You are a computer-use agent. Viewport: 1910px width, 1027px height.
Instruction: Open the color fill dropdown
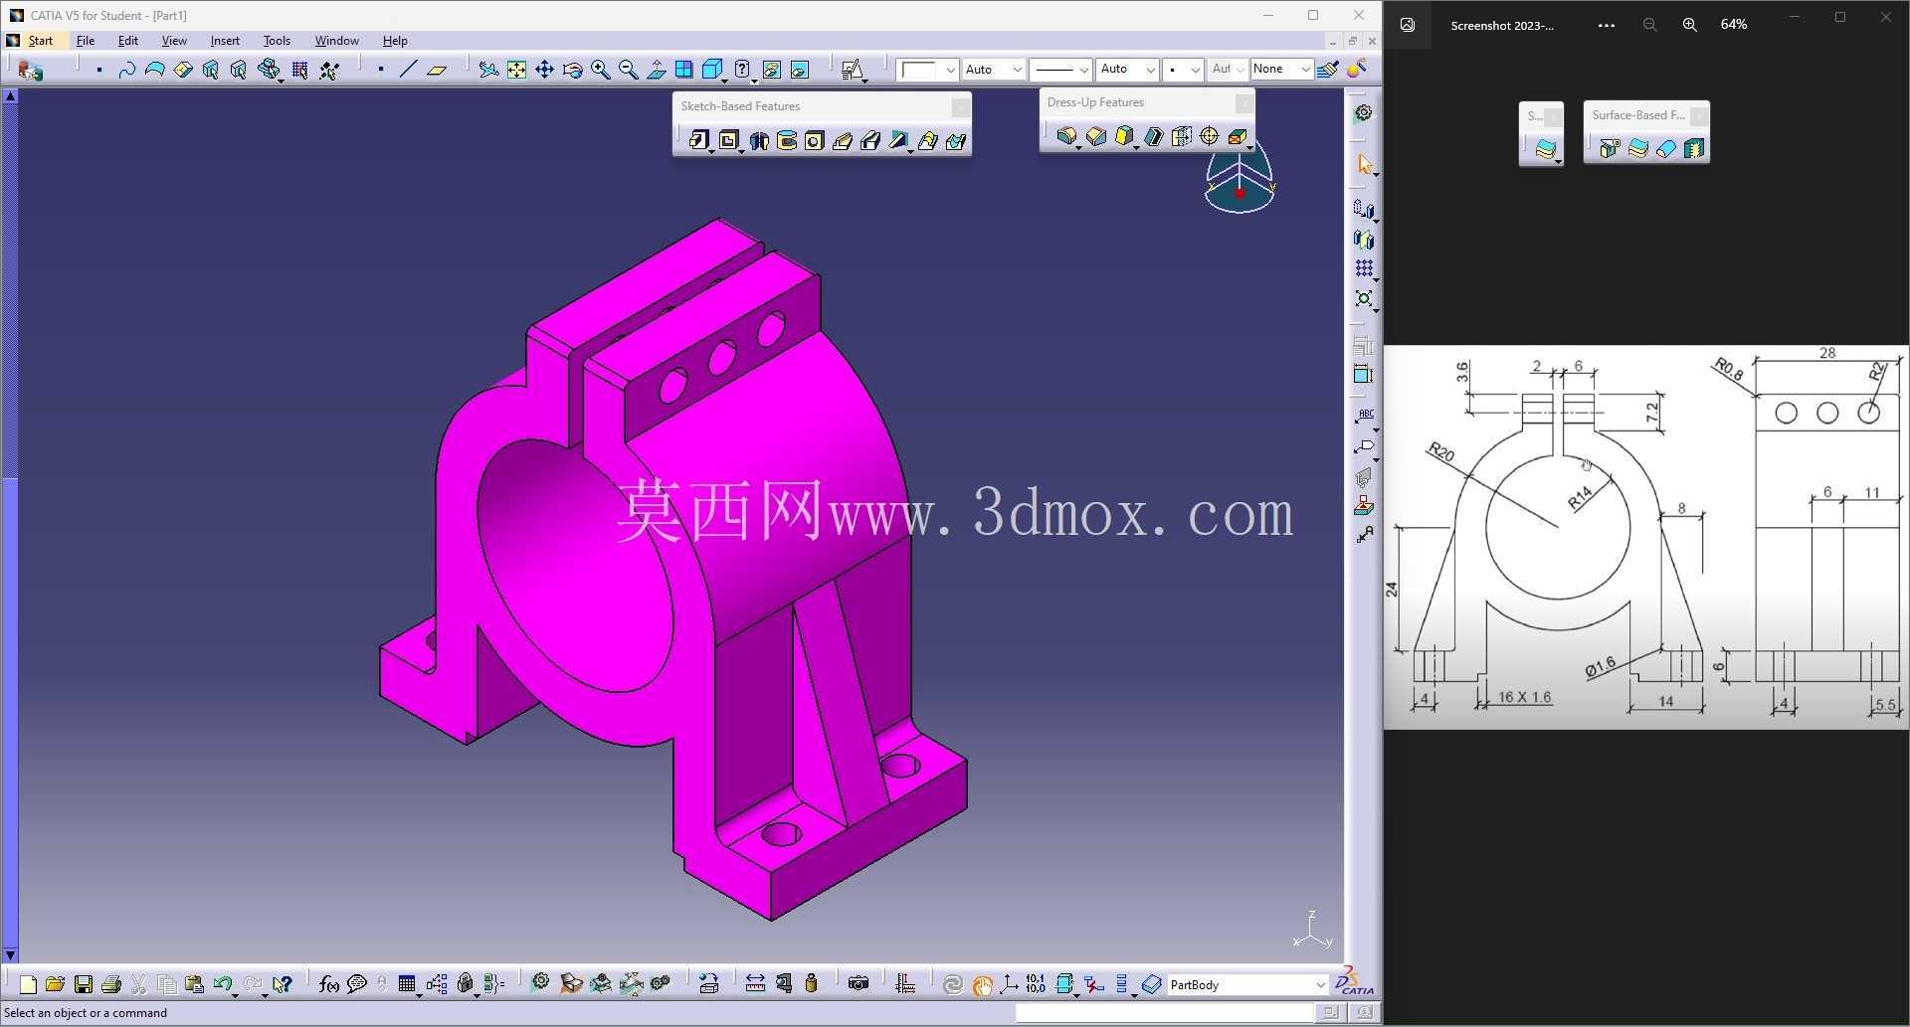coord(950,69)
